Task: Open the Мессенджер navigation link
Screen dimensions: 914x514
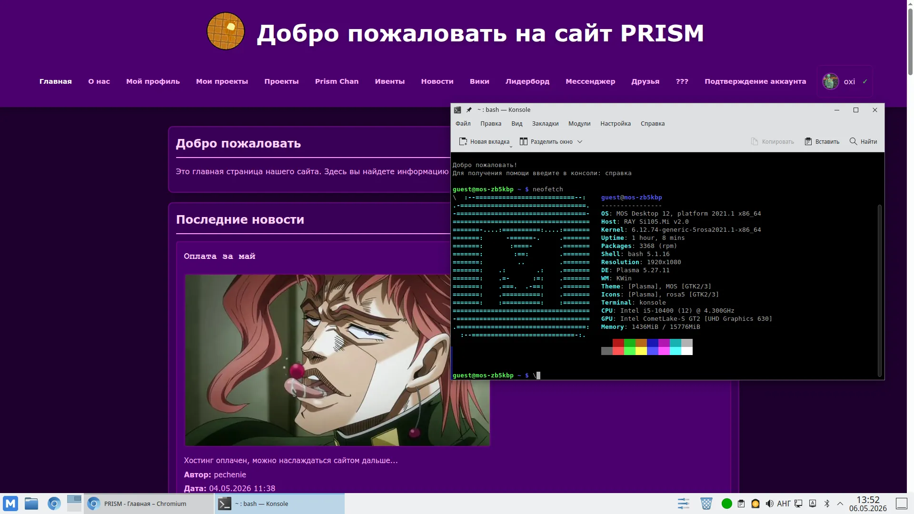Action: coord(590,81)
